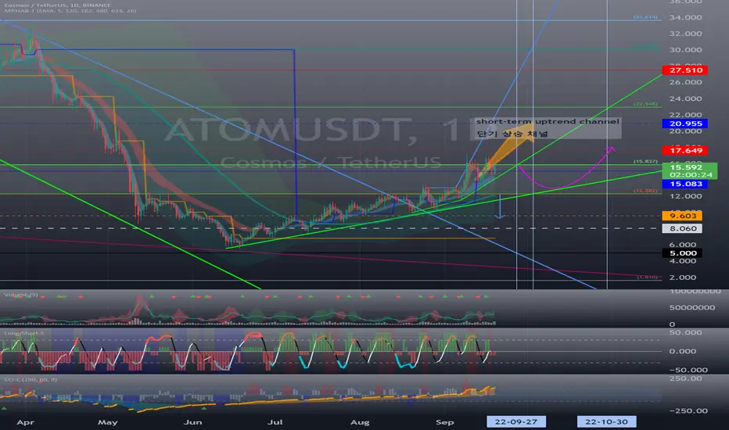
Task: Click the (22.948) level label
Action: 646,104
